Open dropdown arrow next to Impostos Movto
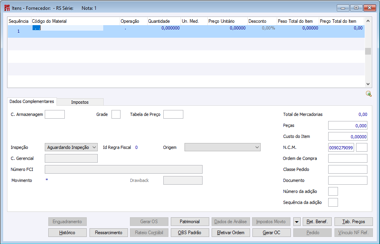The image size is (380, 244). pos(297,222)
